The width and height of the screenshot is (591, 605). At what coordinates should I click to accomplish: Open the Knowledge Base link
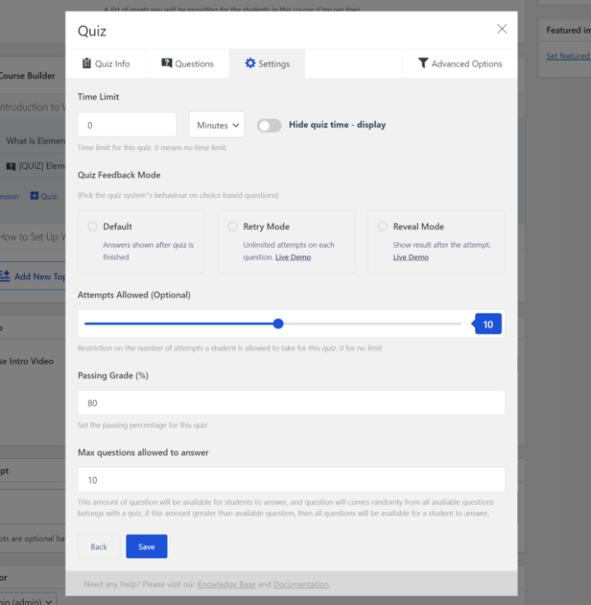click(x=227, y=584)
